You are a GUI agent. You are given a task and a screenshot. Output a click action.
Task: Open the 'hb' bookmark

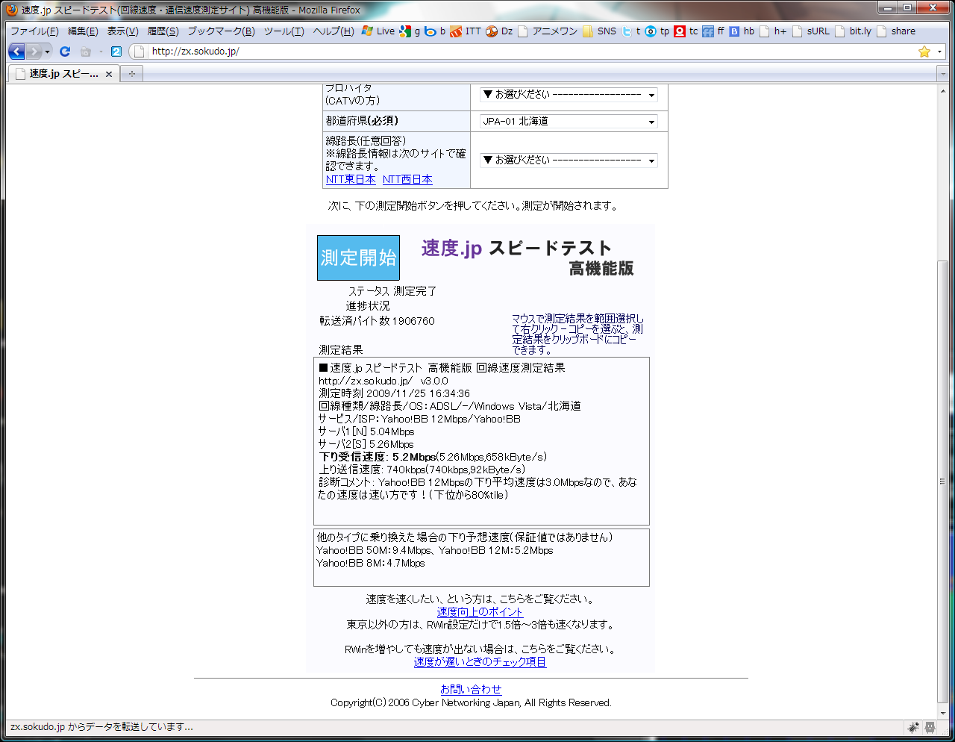click(x=742, y=31)
